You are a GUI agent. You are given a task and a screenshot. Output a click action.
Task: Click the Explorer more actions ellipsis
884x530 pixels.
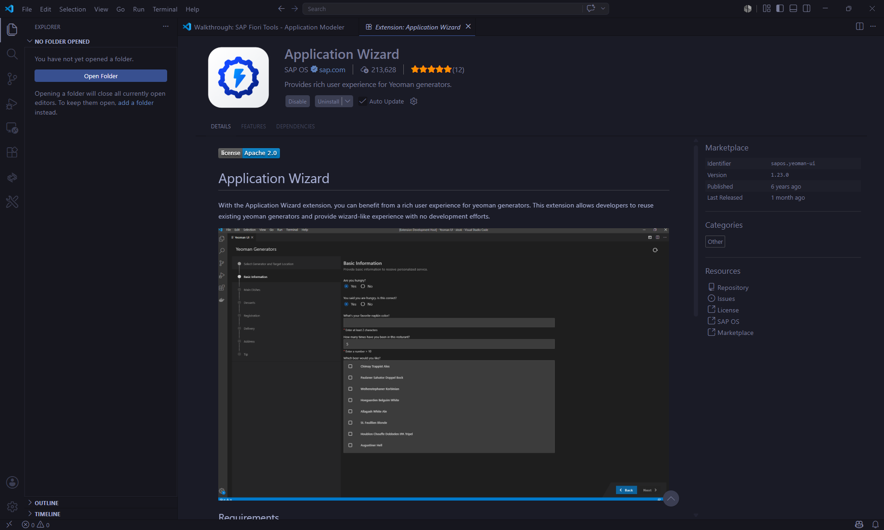[x=166, y=27]
